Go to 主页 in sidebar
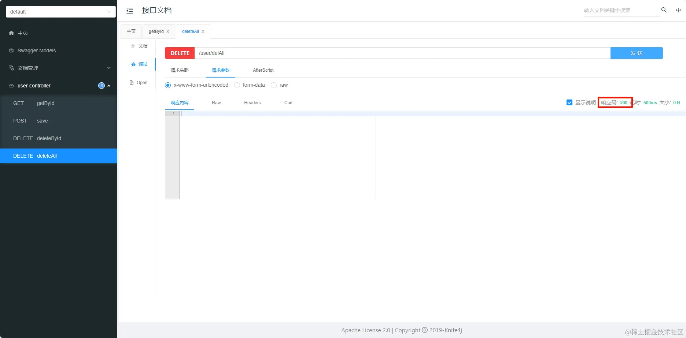Image resolution: width=686 pixels, height=338 pixels. [59, 33]
